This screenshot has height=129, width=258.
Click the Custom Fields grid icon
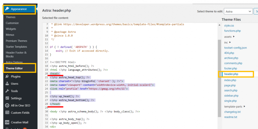coord(7,113)
